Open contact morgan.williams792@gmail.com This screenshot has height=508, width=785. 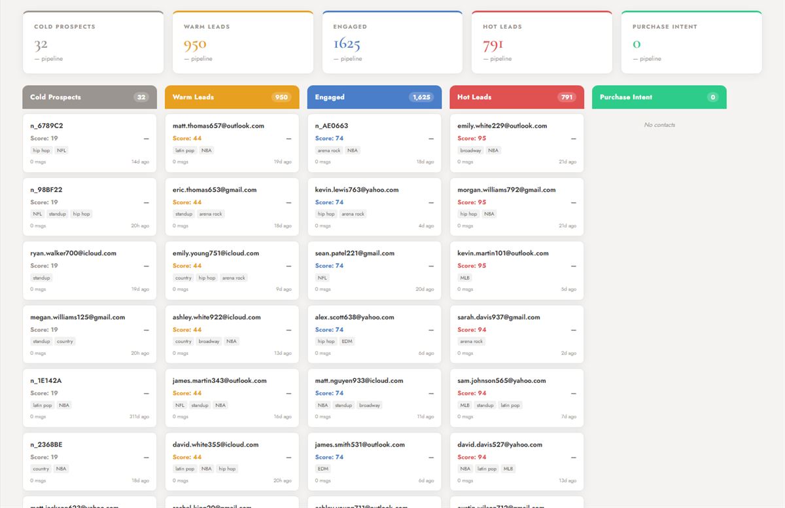[x=517, y=207]
